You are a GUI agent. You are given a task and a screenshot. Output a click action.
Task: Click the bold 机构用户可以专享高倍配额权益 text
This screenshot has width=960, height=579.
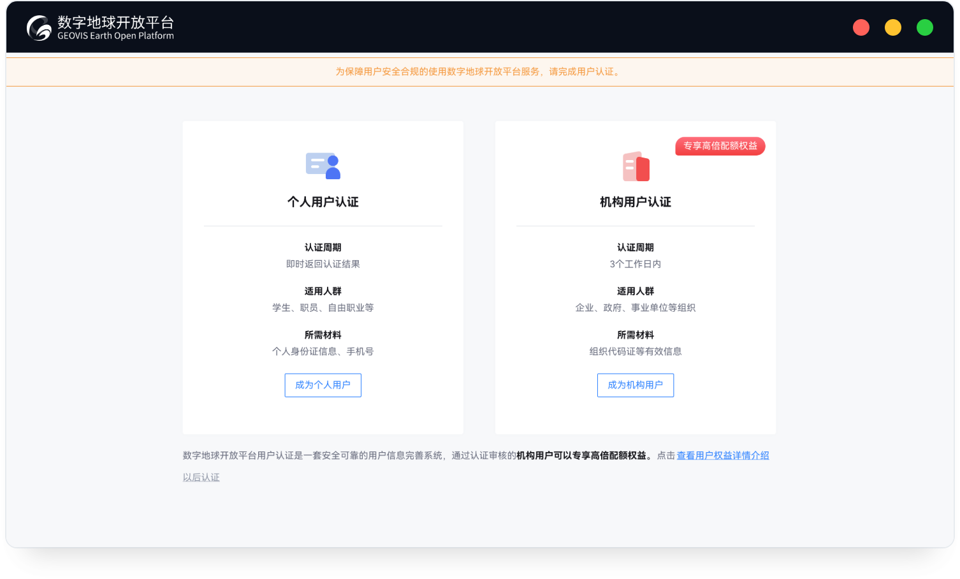pyautogui.click(x=581, y=455)
